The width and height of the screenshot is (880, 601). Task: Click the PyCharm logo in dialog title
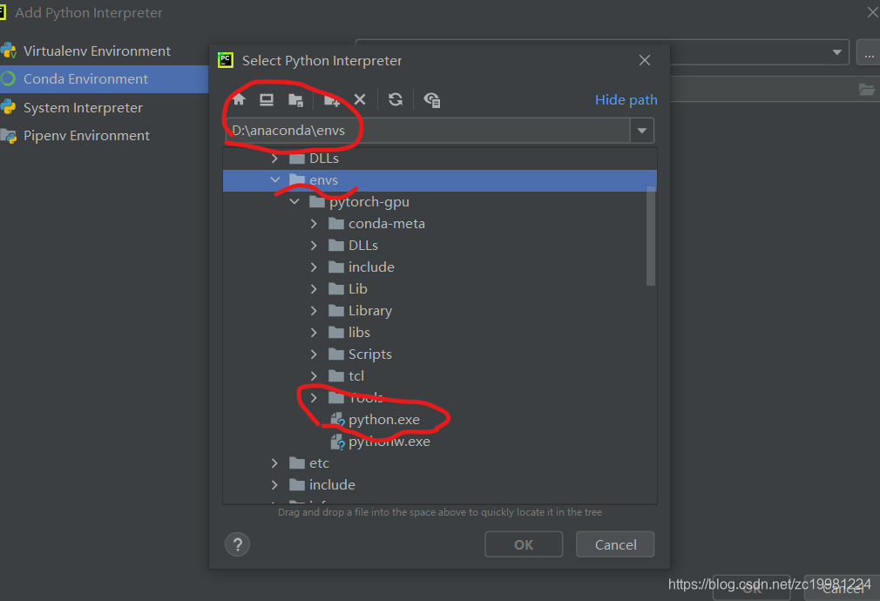[226, 61]
